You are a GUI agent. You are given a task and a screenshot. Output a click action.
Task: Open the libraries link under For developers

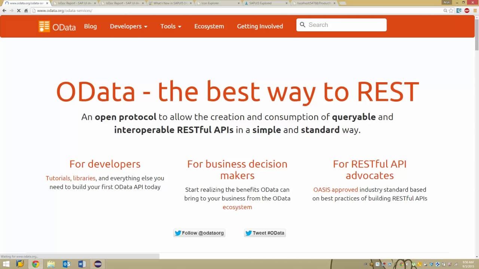(84, 178)
